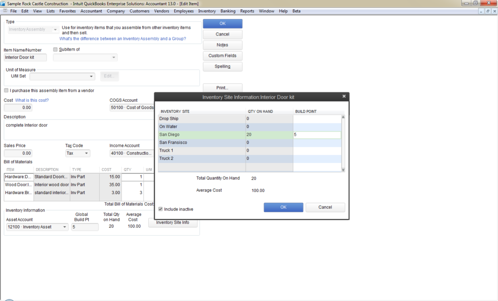Click the San Diego build point field
The height and width of the screenshot is (301, 498).
click(317, 135)
